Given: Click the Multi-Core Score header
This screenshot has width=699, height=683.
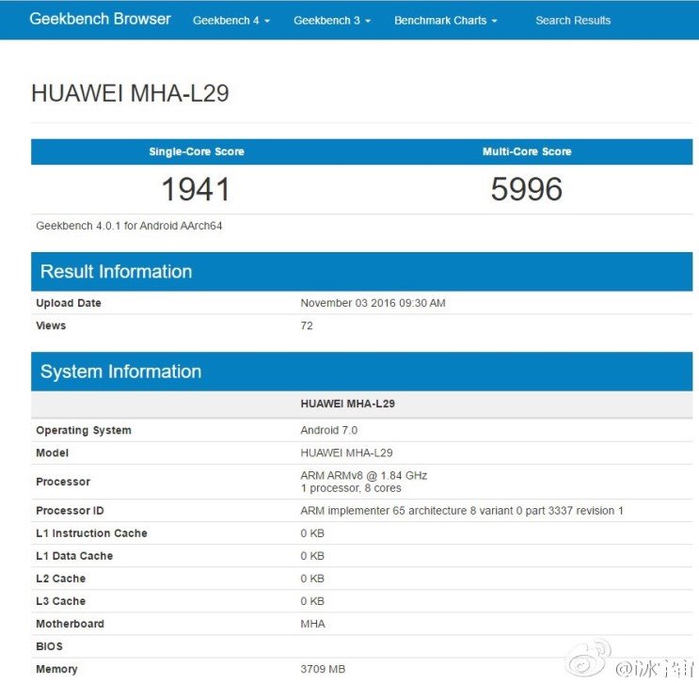Looking at the screenshot, I should (x=527, y=151).
